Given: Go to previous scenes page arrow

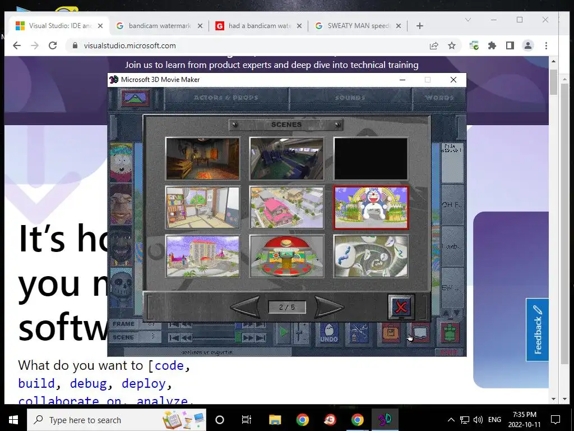Looking at the screenshot, I should pos(246,307).
